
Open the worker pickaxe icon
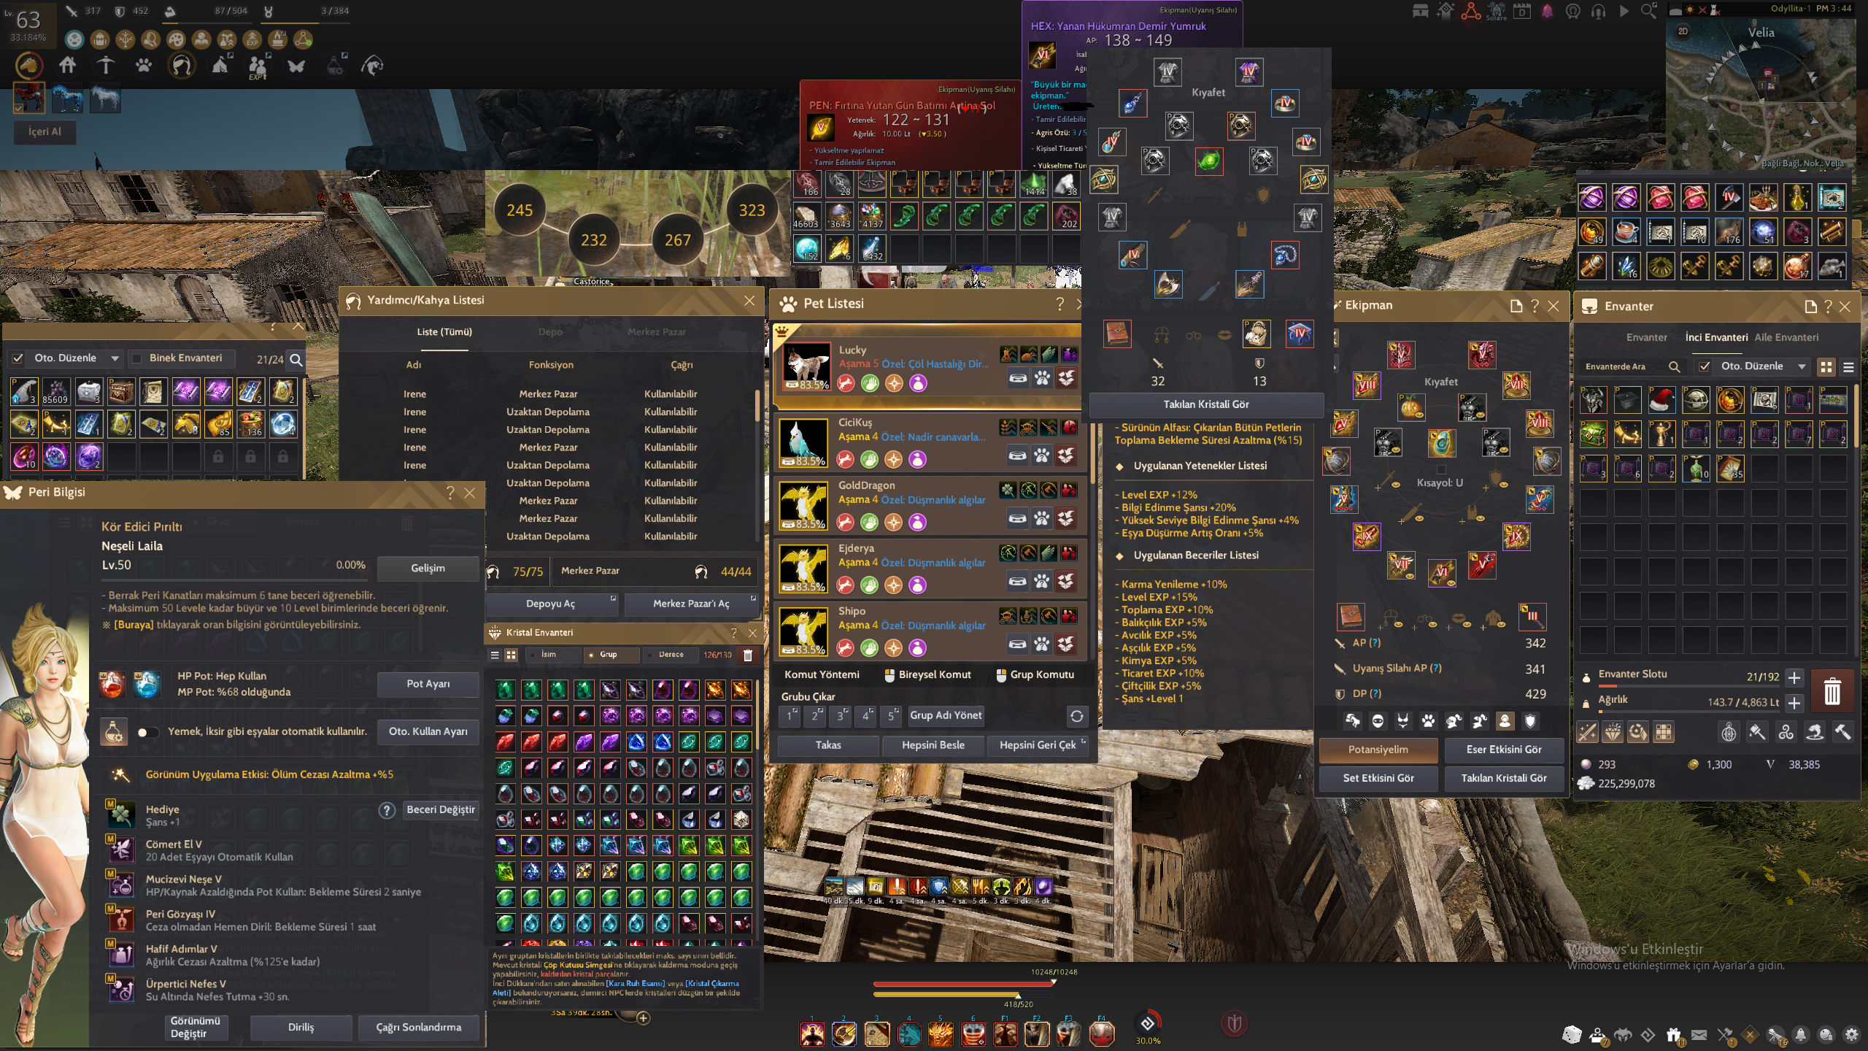(x=106, y=66)
